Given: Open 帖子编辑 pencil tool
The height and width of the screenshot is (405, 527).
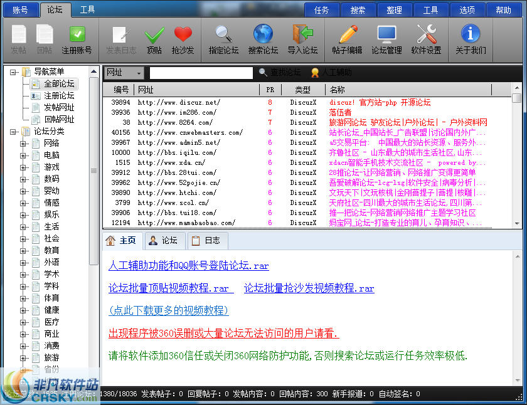Looking at the screenshot, I should (347, 39).
